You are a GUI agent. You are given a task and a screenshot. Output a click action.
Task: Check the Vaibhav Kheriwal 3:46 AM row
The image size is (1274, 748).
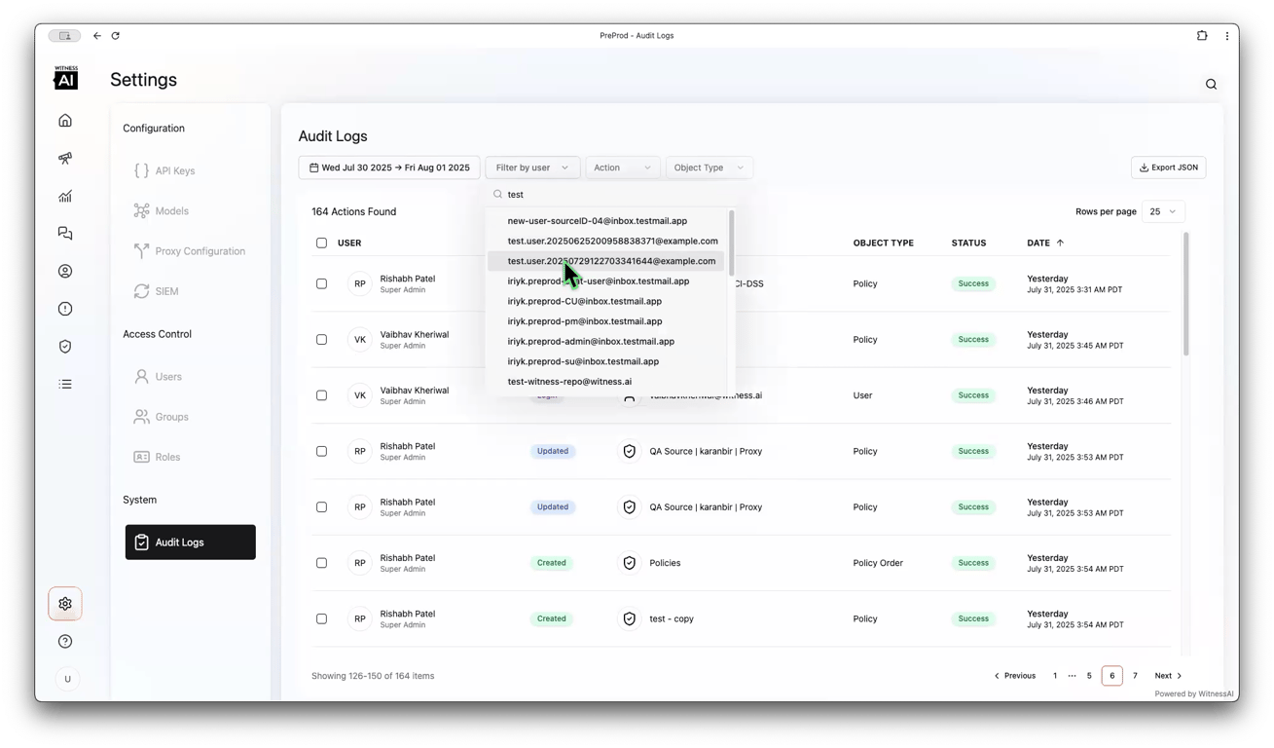point(321,395)
